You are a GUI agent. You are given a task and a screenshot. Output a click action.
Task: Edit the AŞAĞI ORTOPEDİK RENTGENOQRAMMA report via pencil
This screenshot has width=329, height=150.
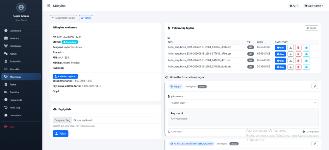[x=315, y=143]
